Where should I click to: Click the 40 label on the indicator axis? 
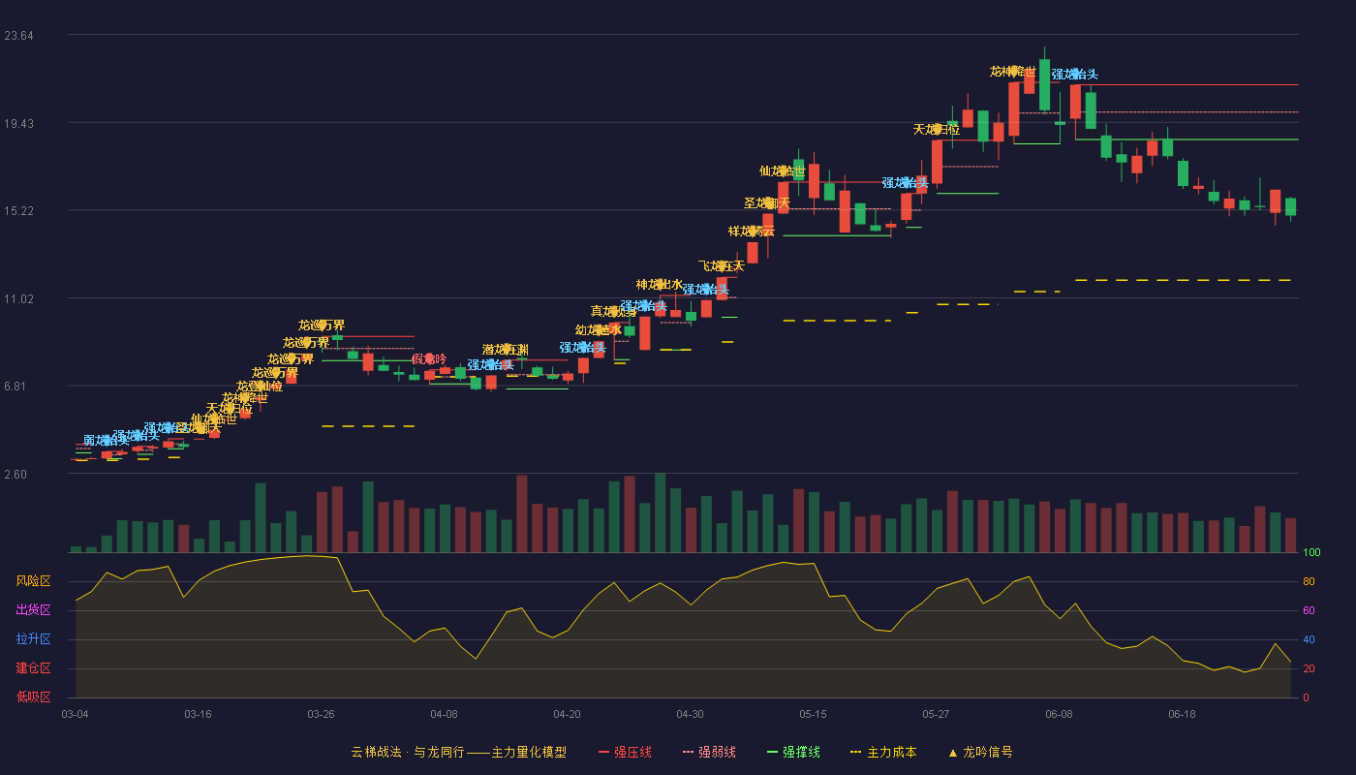tap(1308, 640)
